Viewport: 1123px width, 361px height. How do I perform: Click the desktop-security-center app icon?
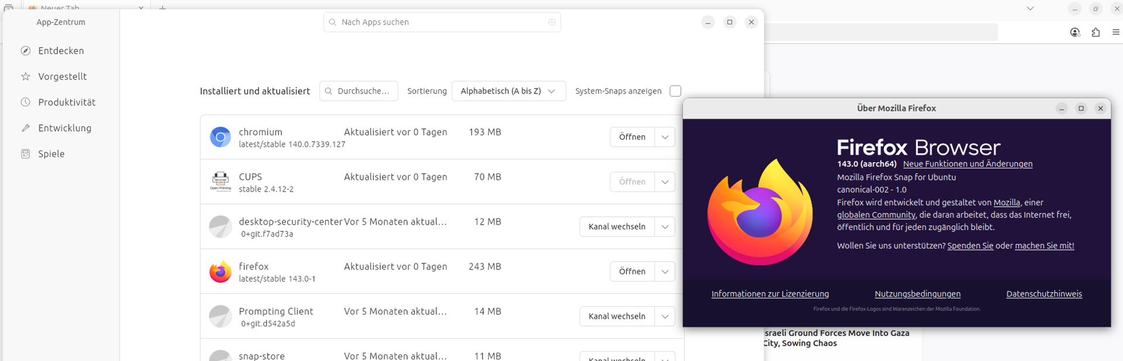tap(221, 227)
